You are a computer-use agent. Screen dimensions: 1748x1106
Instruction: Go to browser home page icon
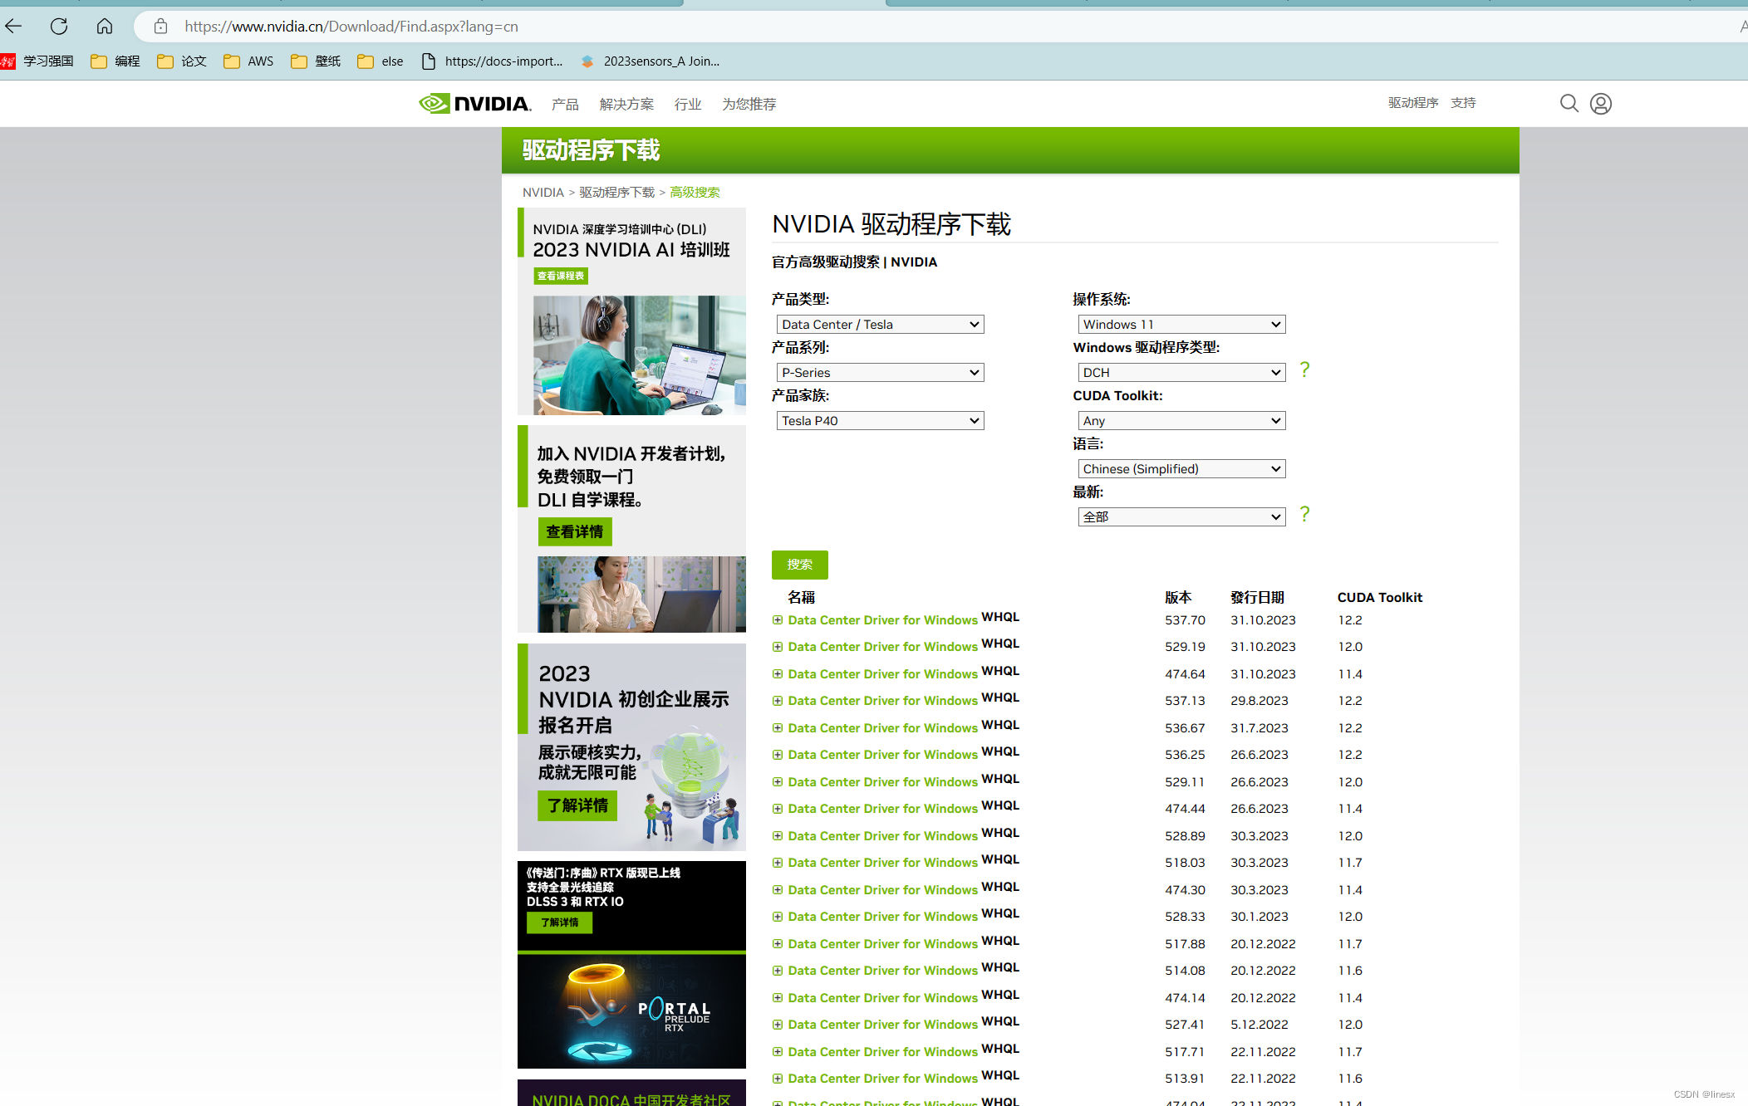click(x=105, y=27)
